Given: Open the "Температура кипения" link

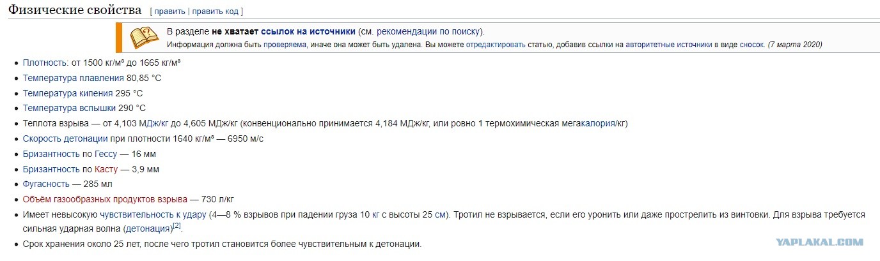Looking at the screenshot, I should pyautogui.click(x=68, y=93).
